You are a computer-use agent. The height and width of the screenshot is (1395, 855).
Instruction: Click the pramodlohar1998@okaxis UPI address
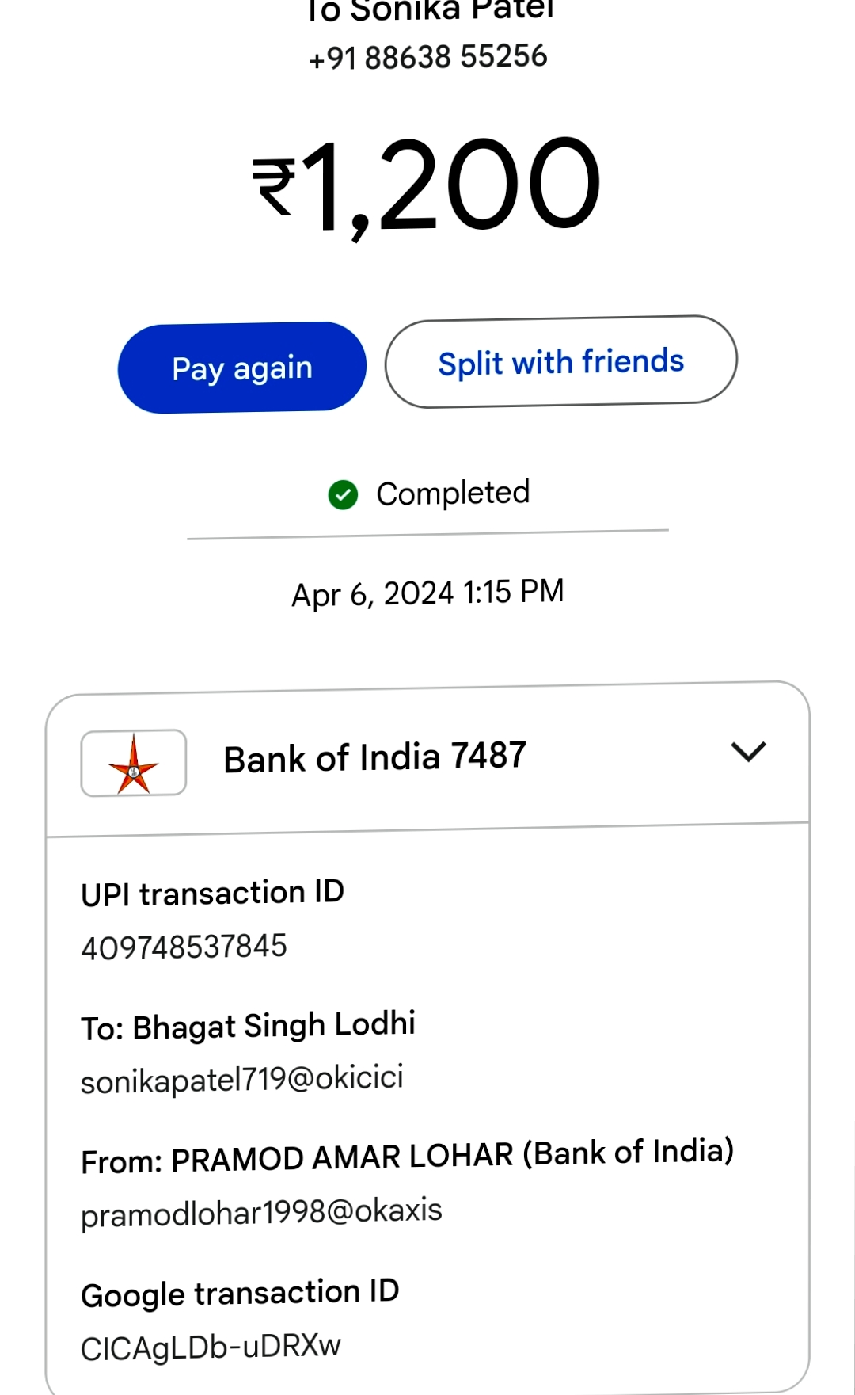[261, 1212]
